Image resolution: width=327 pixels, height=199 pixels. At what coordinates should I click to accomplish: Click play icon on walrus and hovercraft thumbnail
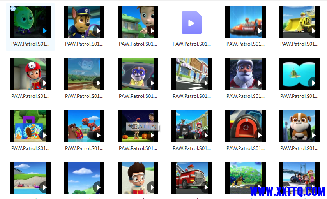tap(99, 135)
